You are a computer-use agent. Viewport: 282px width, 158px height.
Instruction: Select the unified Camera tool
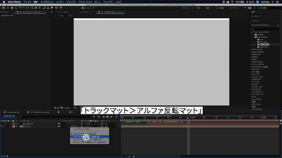coord(24,8)
